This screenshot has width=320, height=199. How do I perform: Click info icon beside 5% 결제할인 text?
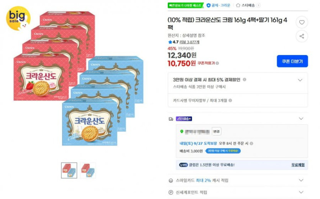click(x=245, y=80)
